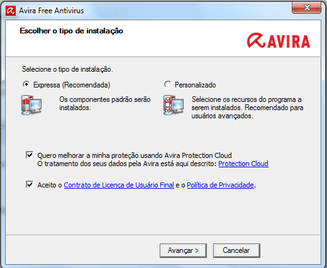This screenshot has height=268, width=327.
Task: Select the Expressa (Recomendada) radio button
Action: coord(26,84)
